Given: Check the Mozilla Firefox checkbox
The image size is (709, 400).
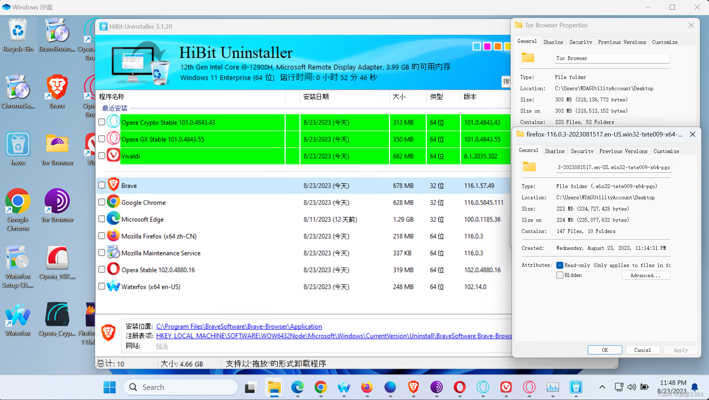Looking at the screenshot, I should point(102,235).
